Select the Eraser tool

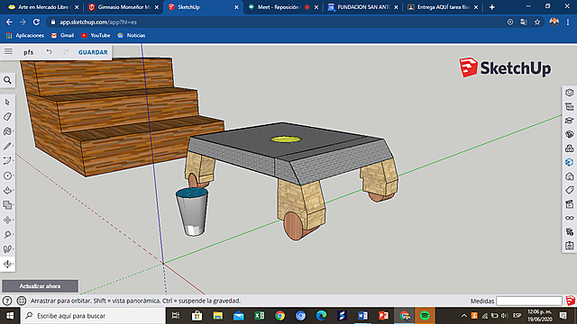pos(7,117)
